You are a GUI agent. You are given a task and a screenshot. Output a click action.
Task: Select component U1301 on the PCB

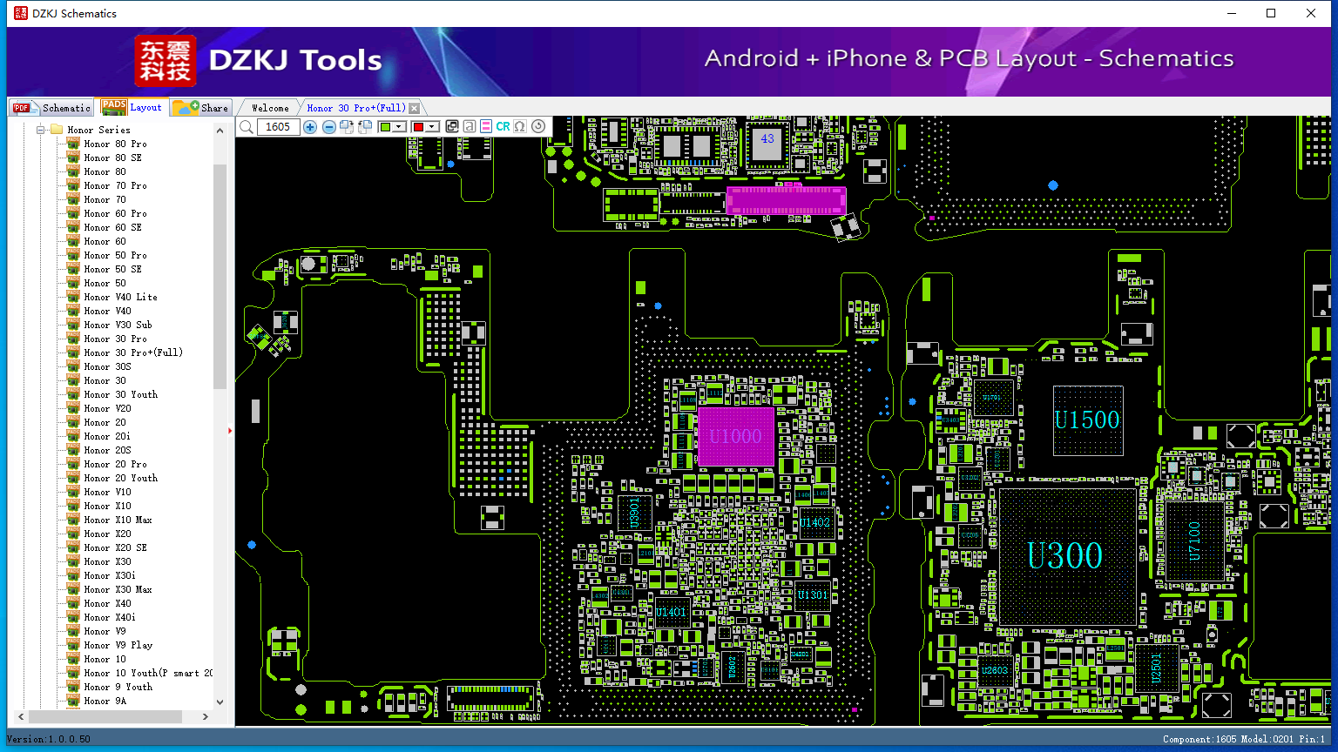click(814, 596)
